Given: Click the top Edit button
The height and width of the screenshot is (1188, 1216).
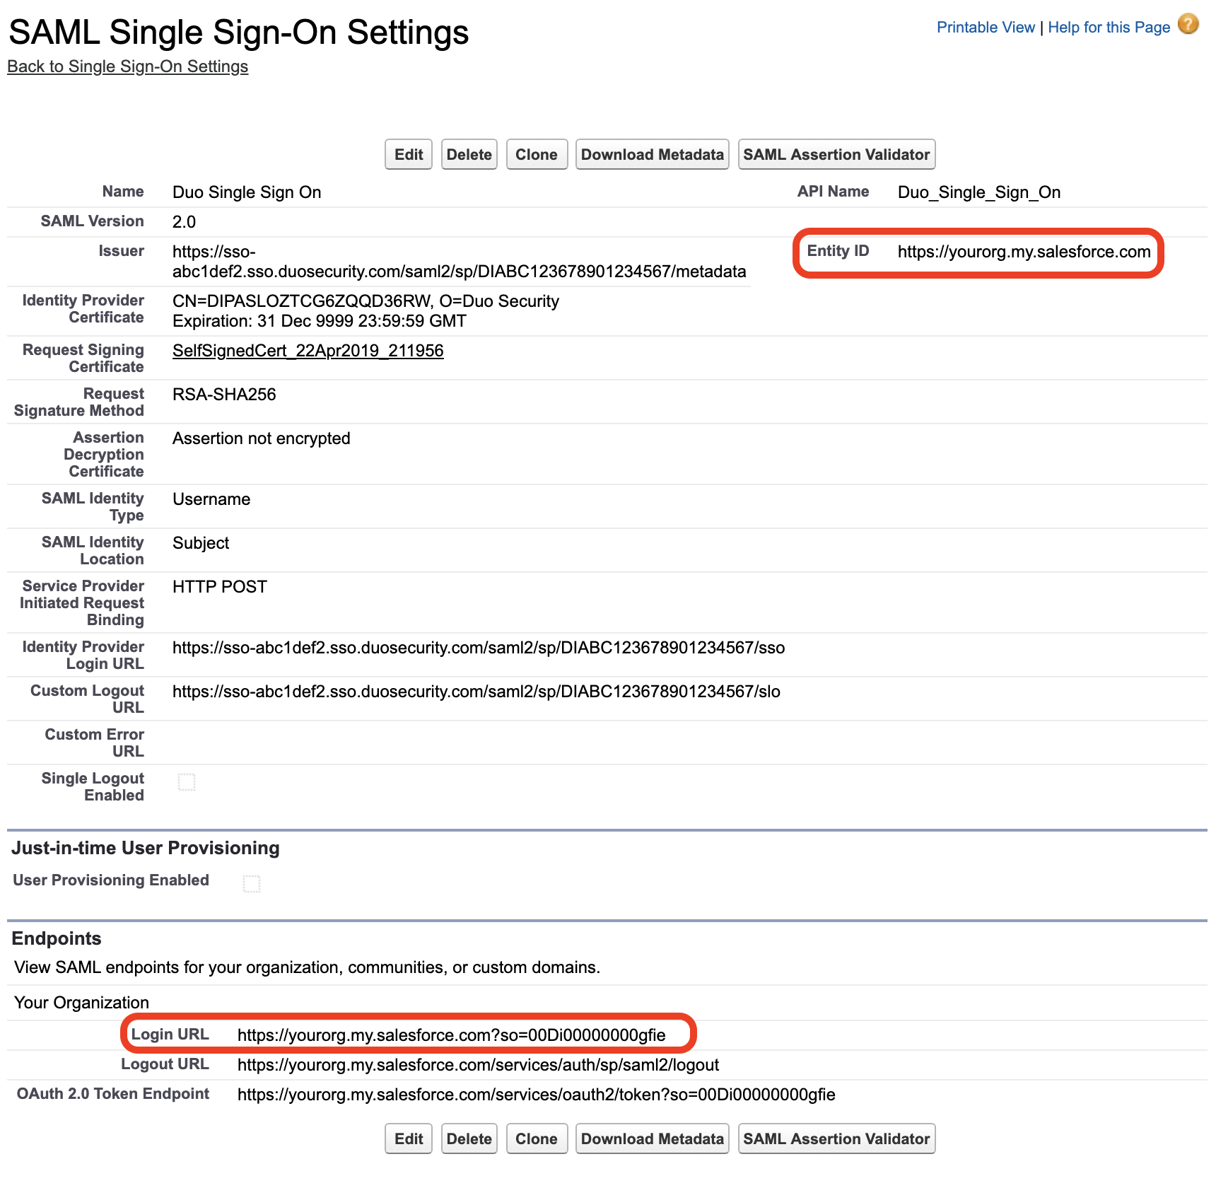Looking at the screenshot, I should point(408,154).
